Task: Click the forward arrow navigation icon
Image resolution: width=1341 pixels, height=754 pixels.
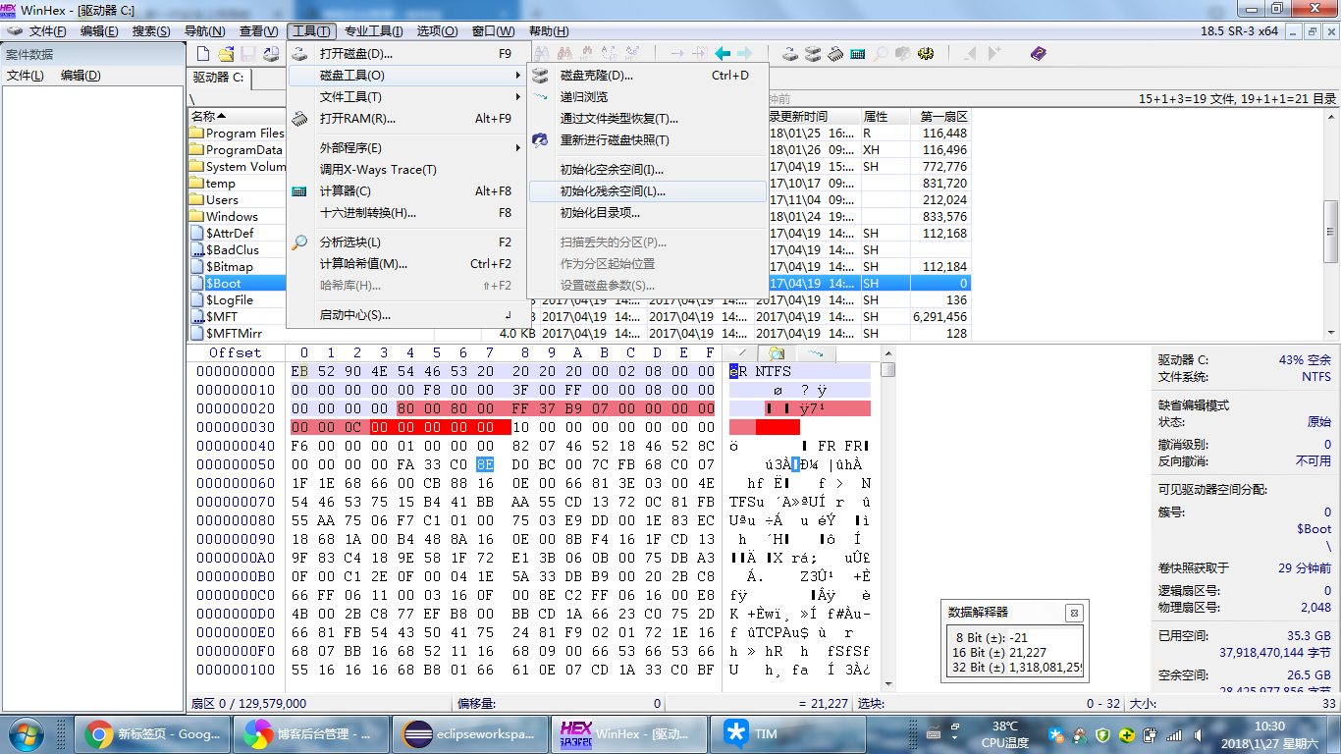Action: 745,53
